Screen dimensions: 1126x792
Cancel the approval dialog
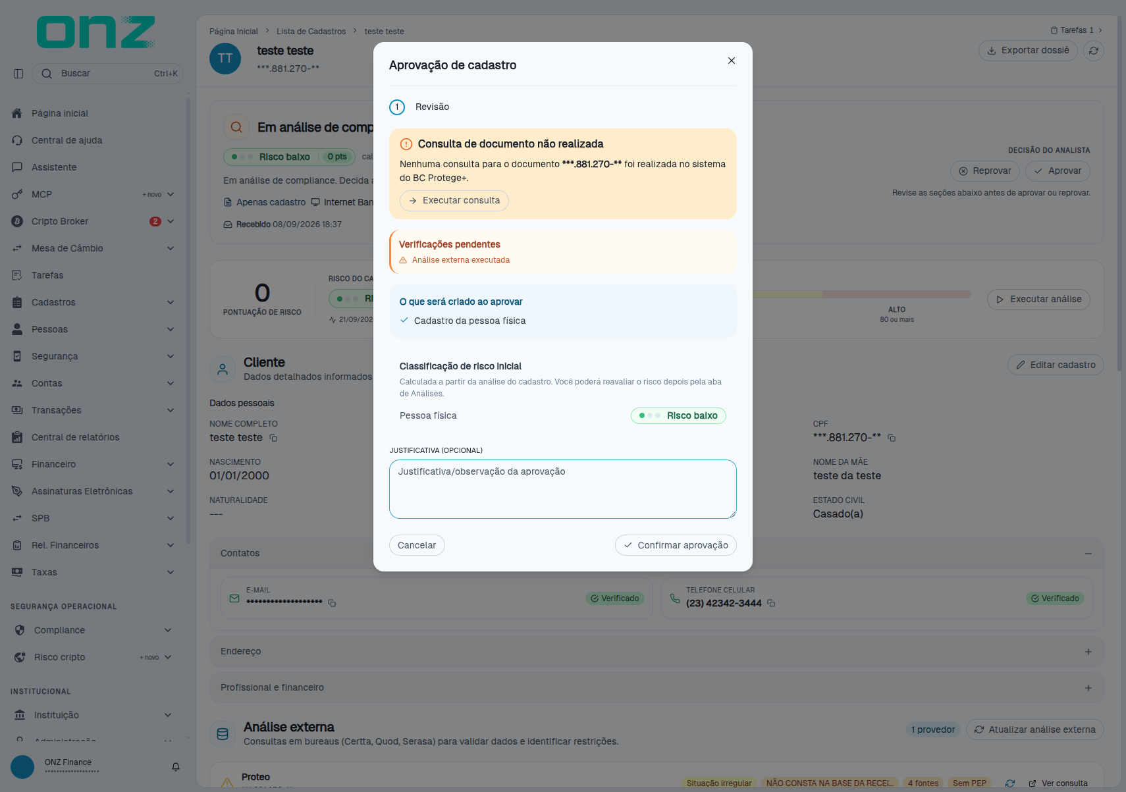coord(417,545)
